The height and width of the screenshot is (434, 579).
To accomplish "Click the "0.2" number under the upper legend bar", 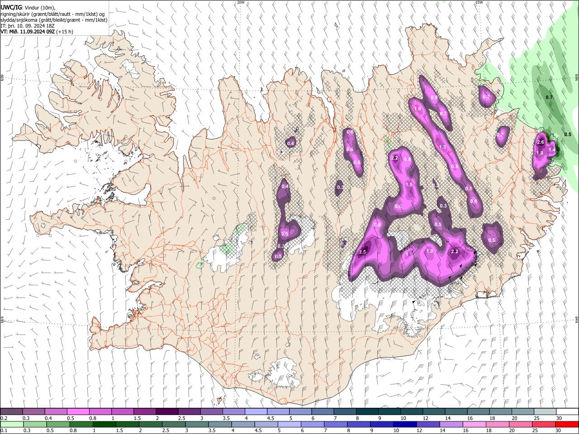I will coord(4,418).
